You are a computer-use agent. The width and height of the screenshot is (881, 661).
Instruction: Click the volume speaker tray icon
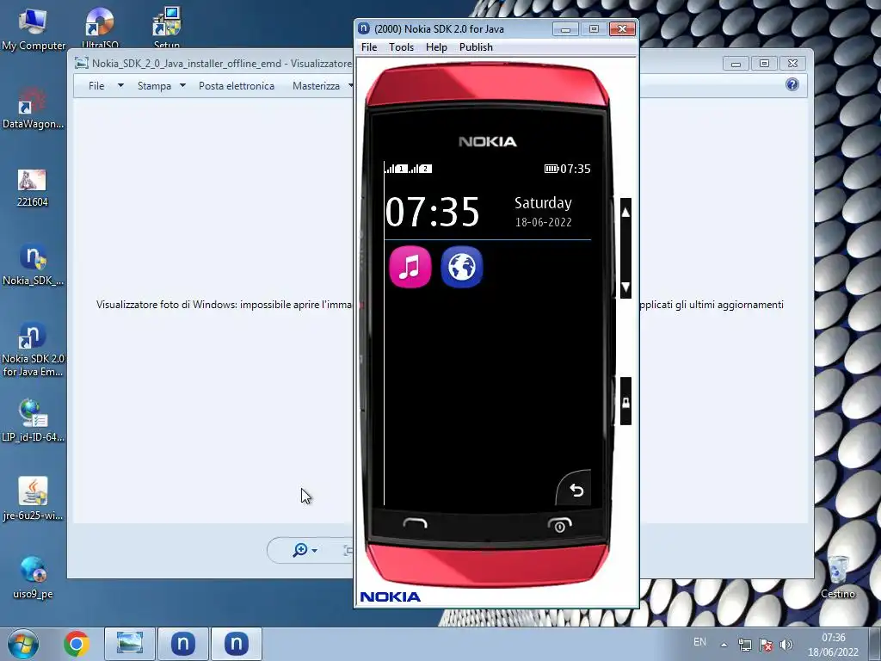(786, 645)
